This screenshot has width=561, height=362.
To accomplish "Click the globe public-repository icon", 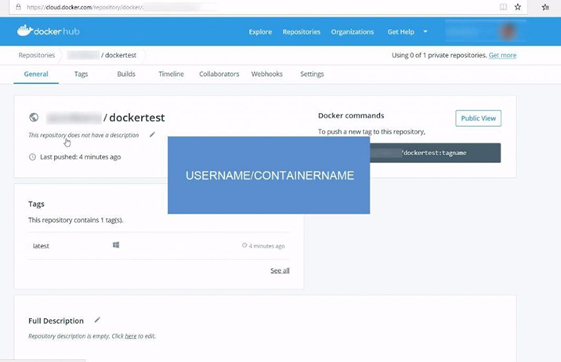I will pyautogui.click(x=34, y=118).
